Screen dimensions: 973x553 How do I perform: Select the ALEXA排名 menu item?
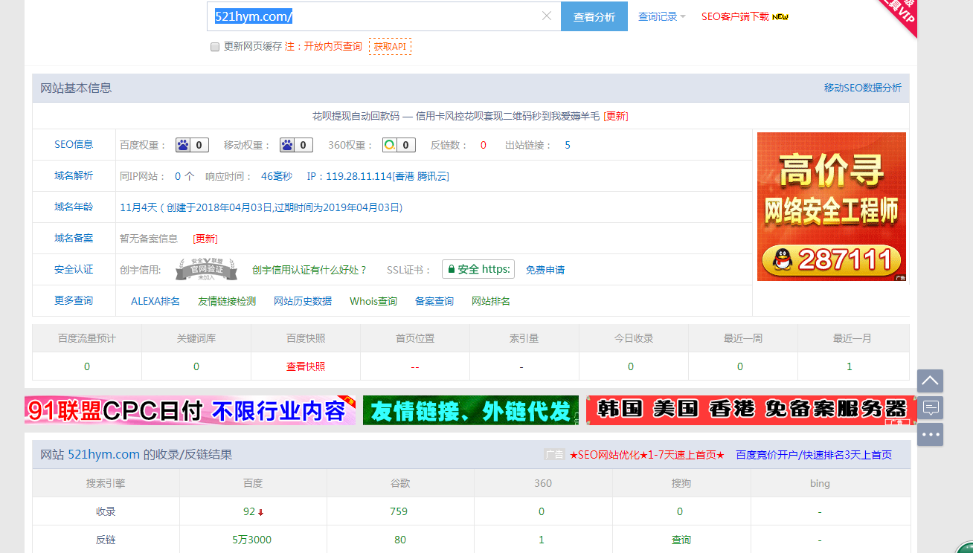pos(155,301)
